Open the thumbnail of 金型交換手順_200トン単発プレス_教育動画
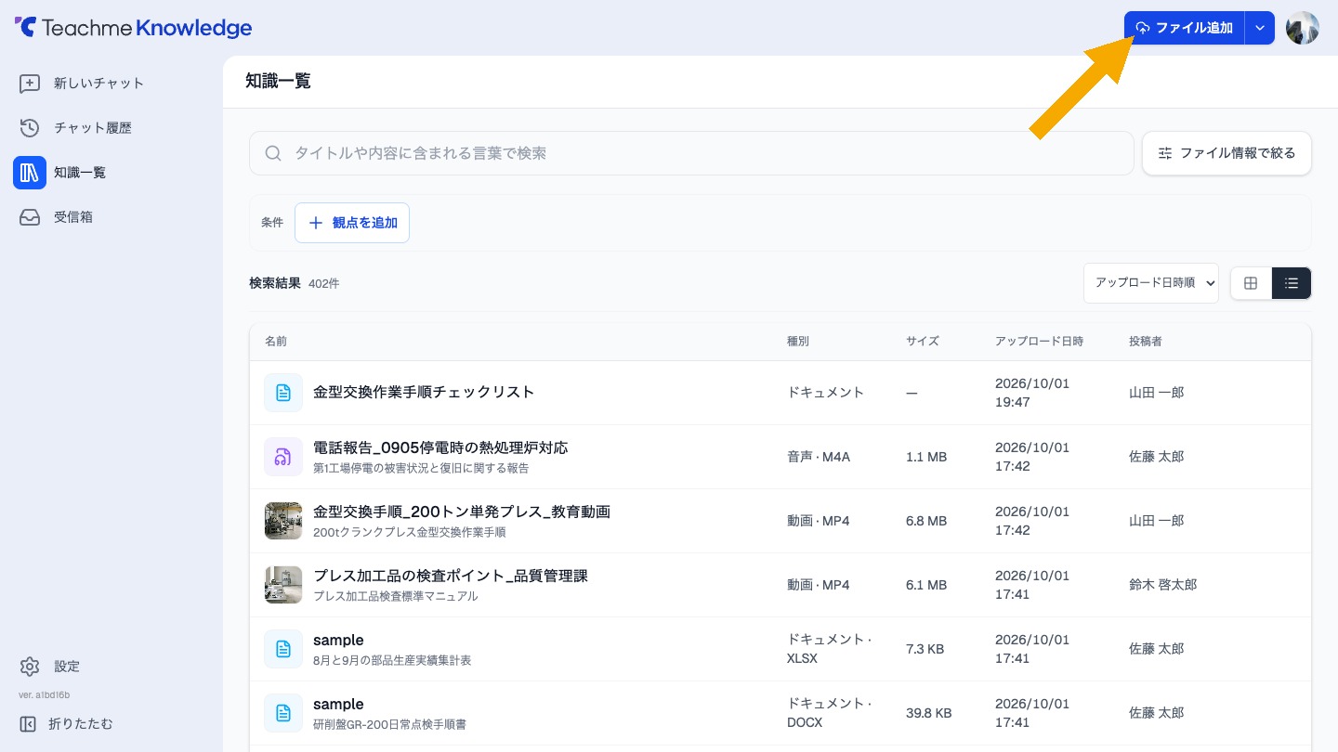 coord(283,521)
